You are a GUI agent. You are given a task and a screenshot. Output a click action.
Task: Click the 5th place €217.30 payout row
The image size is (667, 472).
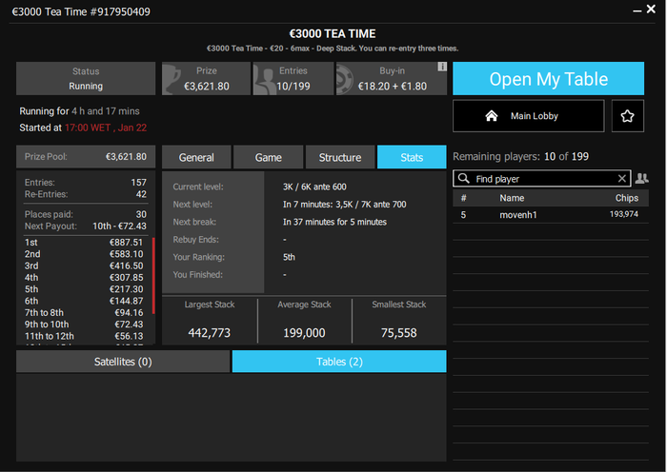pyautogui.click(x=84, y=289)
